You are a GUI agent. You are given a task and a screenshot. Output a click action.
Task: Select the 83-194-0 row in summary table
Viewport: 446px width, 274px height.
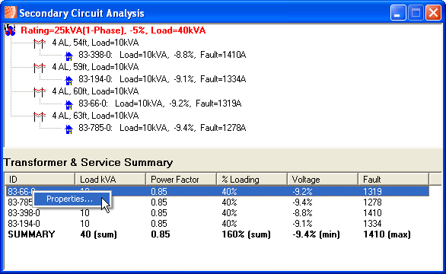click(x=218, y=224)
